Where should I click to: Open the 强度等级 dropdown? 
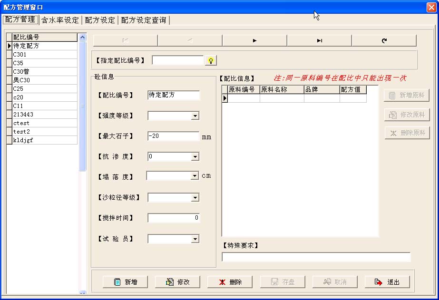coord(195,116)
